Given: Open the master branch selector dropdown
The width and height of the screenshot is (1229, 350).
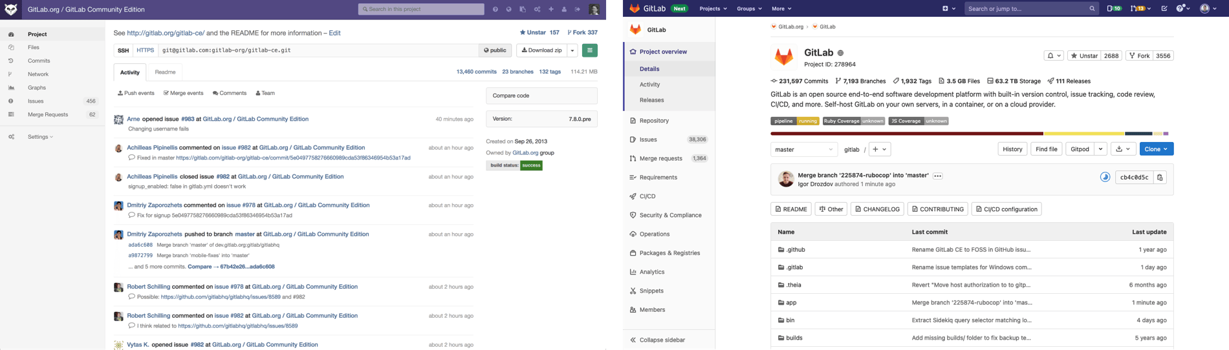Looking at the screenshot, I should coord(804,149).
